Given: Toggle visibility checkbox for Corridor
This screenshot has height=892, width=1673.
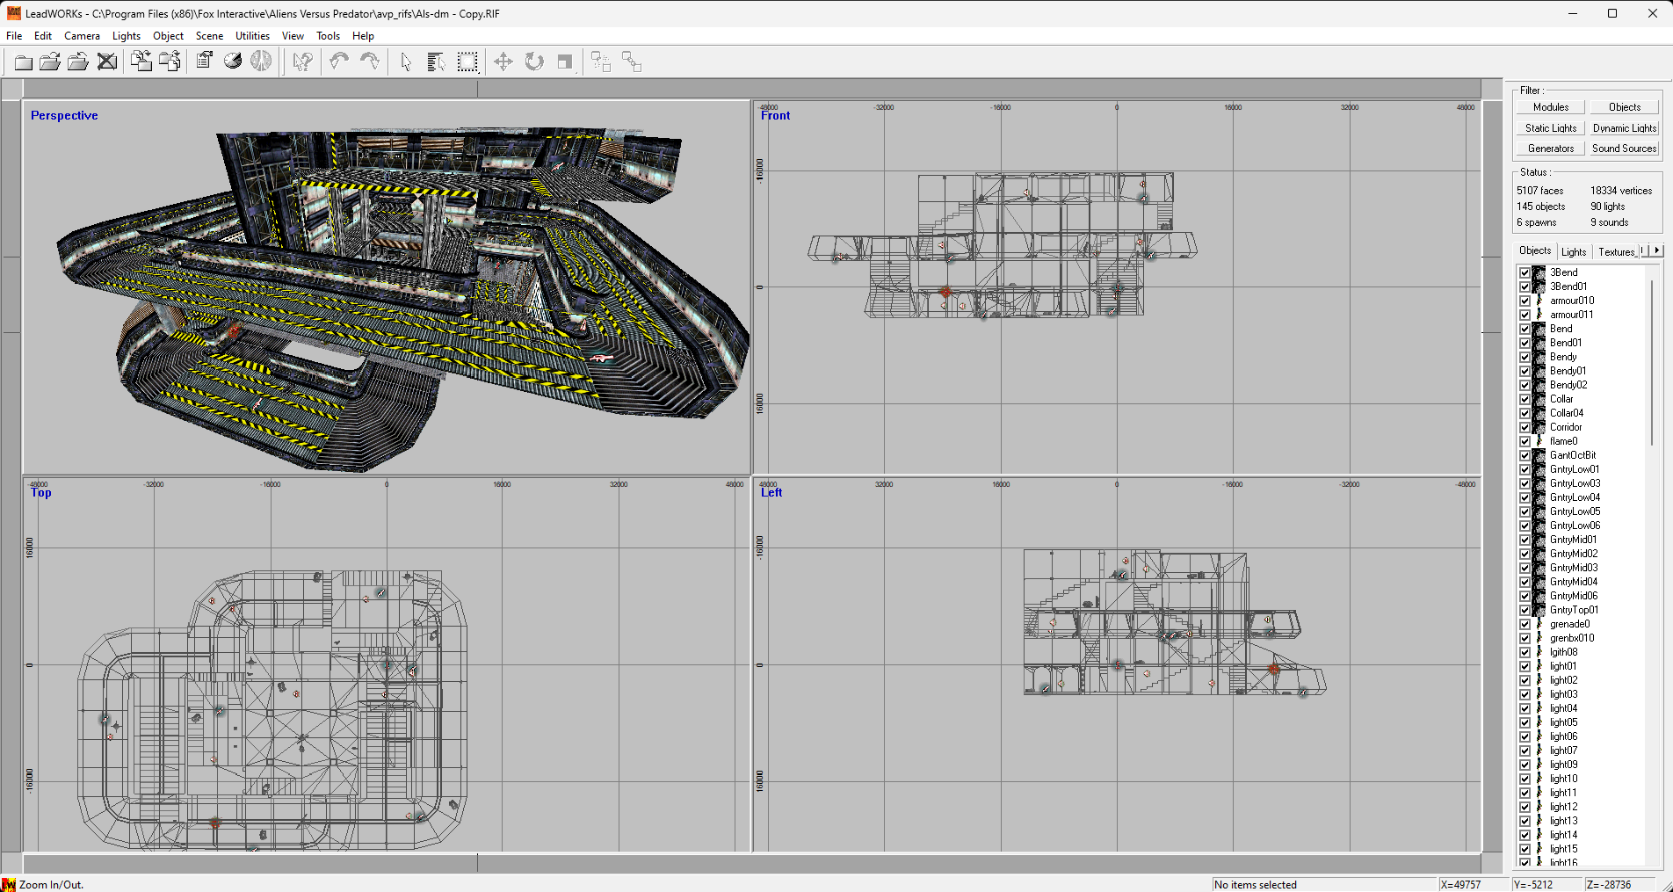Looking at the screenshot, I should [x=1525, y=427].
